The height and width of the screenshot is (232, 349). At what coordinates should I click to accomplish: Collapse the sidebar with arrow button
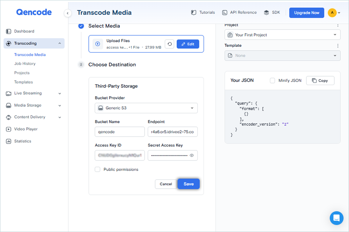point(68,13)
